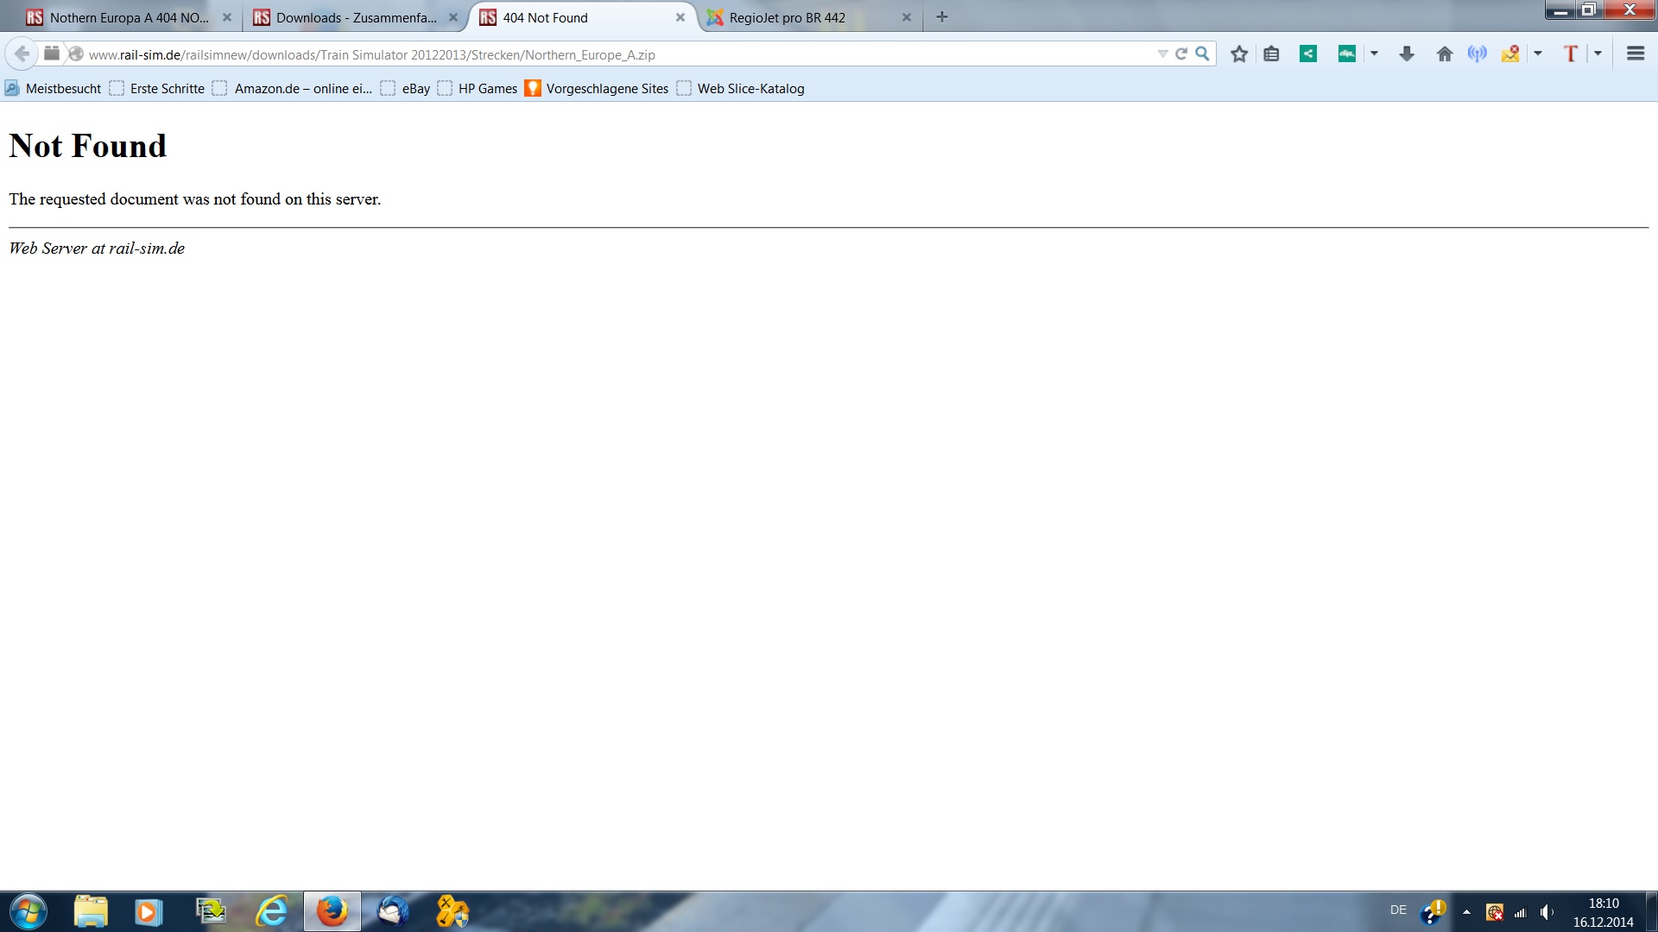Open the hamburger menu button

[1635, 54]
